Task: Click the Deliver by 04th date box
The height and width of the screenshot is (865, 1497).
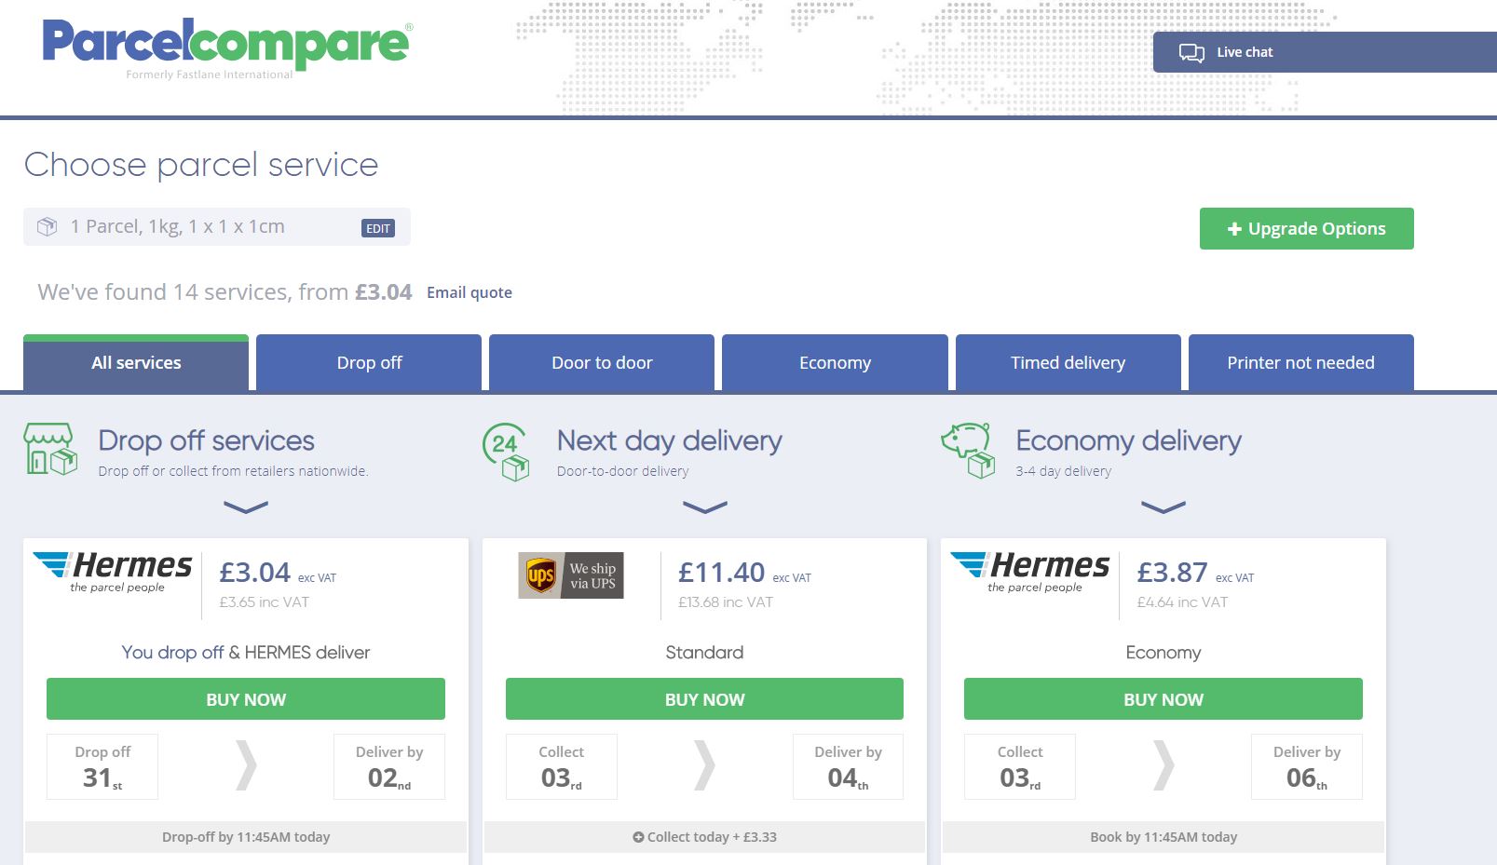Action: tap(849, 767)
